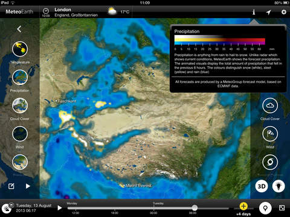This screenshot has height=217, width=290.
Task: Select the left Wind layer globe
Action: (20, 134)
